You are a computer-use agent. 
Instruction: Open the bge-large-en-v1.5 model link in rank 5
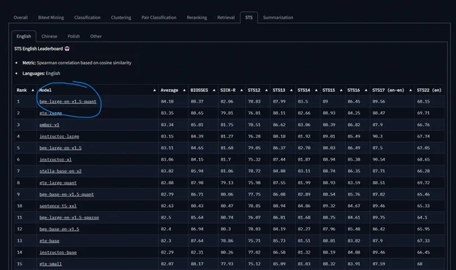click(x=60, y=148)
